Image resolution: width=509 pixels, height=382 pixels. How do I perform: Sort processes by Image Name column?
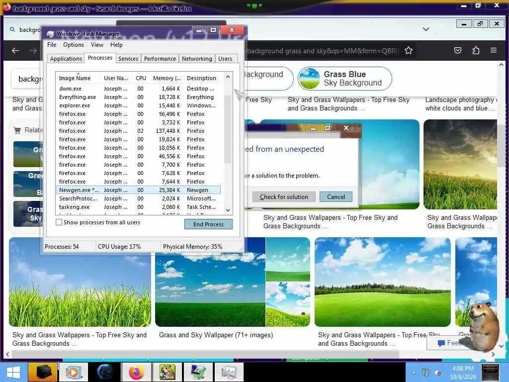click(x=78, y=78)
